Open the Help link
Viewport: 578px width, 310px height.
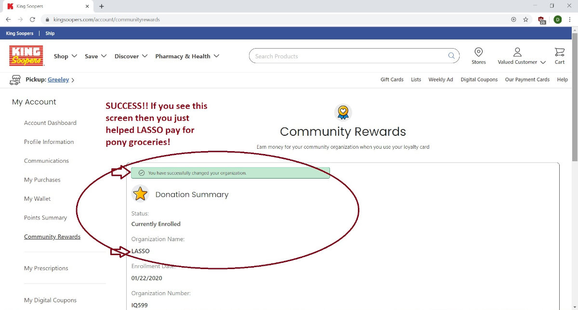click(562, 80)
